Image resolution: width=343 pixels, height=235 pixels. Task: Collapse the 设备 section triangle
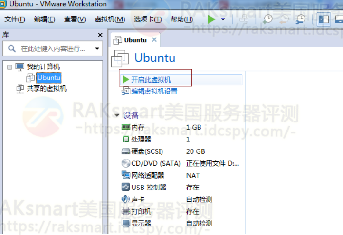pyautogui.click(x=117, y=115)
